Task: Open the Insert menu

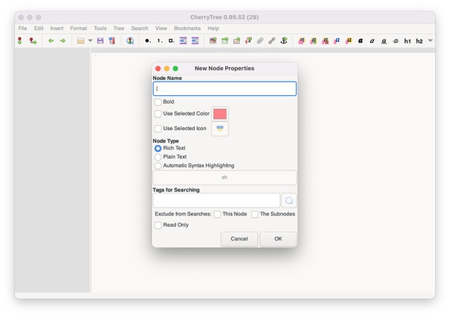Action: tap(57, 29)
